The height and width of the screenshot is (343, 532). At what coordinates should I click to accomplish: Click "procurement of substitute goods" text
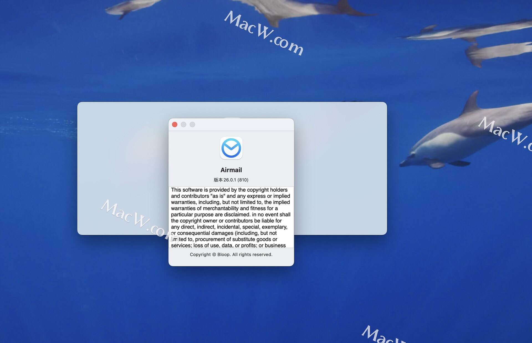(x=233, y=239)
